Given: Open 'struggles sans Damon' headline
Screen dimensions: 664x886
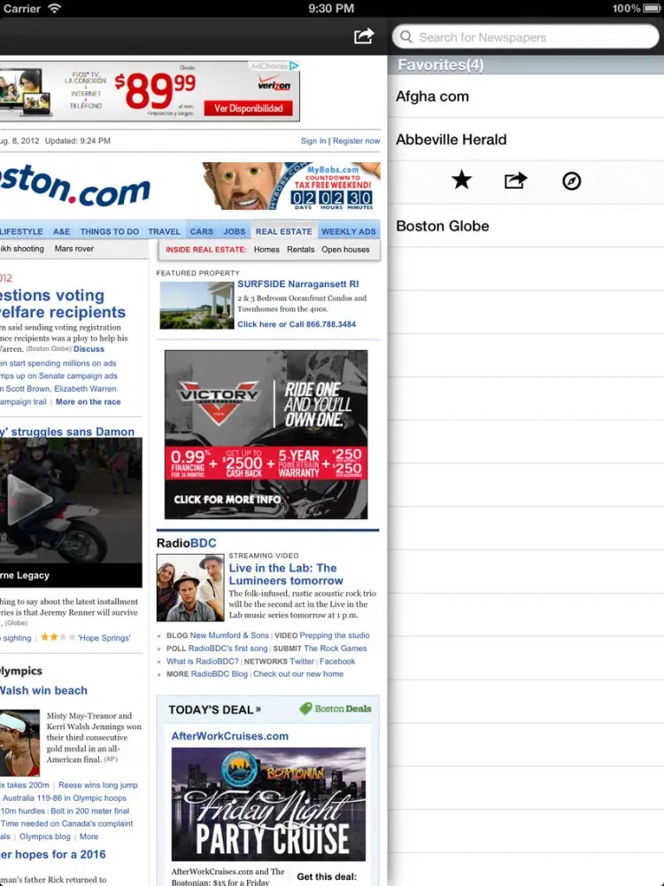Looking at the screenshot, I should (x=68, y=431).
